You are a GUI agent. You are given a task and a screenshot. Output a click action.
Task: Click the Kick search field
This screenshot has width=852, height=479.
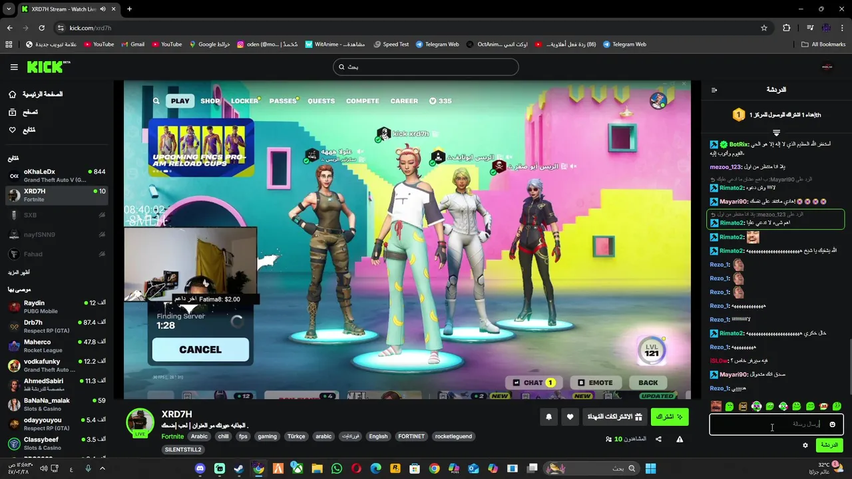click(426, 67)
